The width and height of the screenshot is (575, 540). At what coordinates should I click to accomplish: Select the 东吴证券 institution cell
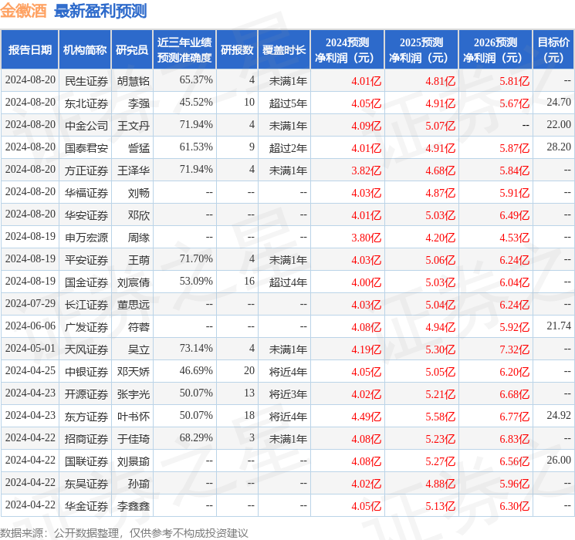[86, 484]
